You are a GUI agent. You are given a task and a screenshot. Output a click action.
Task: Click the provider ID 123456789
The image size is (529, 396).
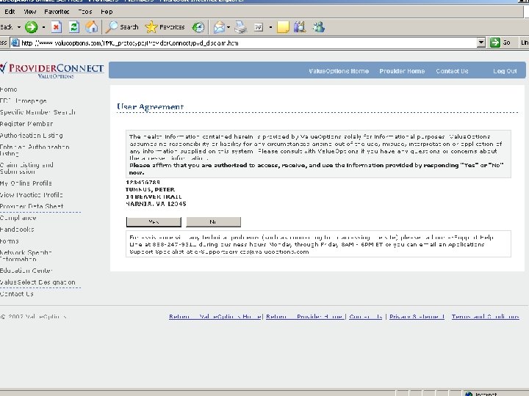(x=143, y=182)
